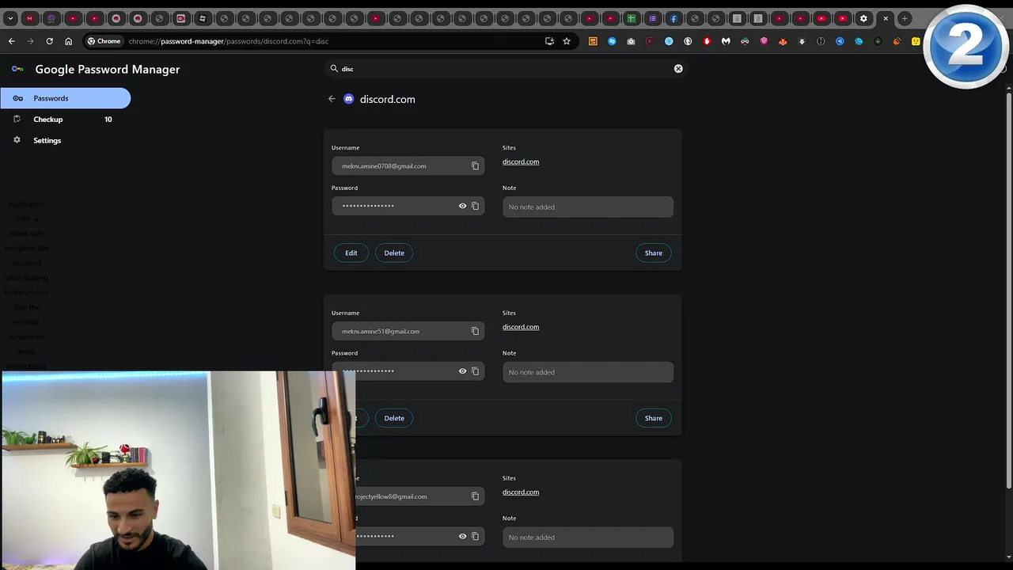Screen dimensions: 1013x570
Task: Switch to the Facebook tab
Action: pos(673,18)
